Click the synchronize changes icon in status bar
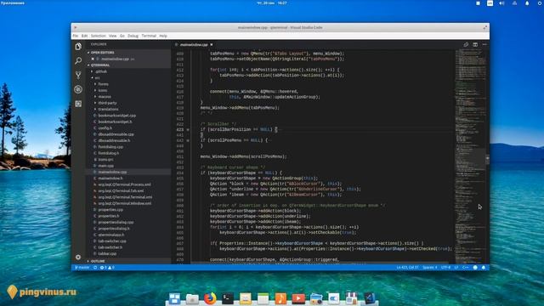 click(x=95, y=268)
